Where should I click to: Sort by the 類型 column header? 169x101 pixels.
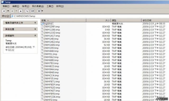point(126,20)
